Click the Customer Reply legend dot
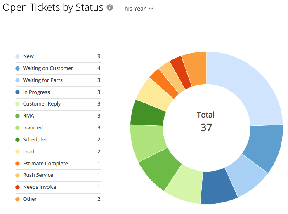Viewport: 288px width, 214px height. (x=17, y=104)
